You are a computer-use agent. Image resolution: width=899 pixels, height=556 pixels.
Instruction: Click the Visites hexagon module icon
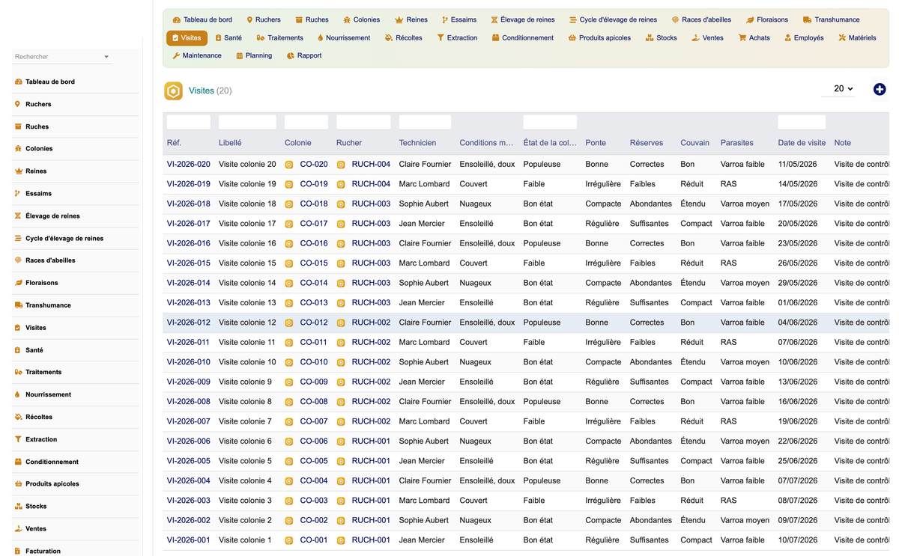(174, 91)
